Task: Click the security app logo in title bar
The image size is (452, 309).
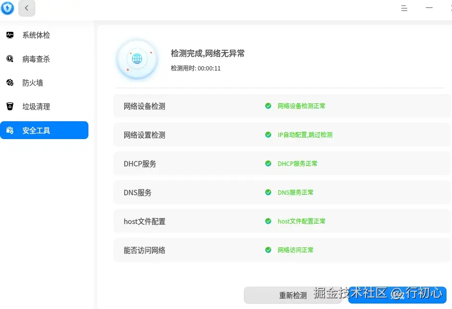Action: pos(7,8)
